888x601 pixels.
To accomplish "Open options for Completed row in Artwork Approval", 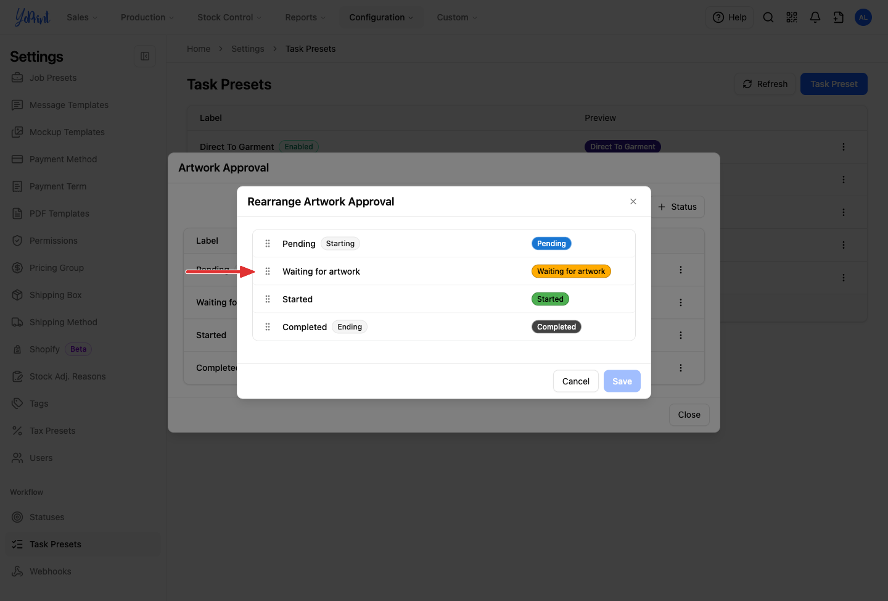I will [x=681, y=368].
